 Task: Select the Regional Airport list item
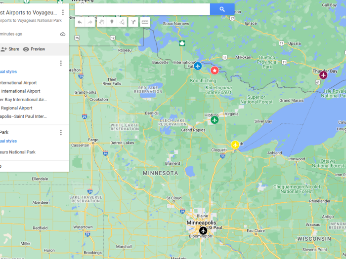[16, 108]
